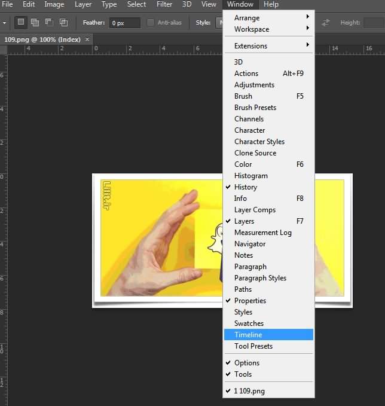Open the Layer menu
Screen dimensions: 385x406
(83, 4)
